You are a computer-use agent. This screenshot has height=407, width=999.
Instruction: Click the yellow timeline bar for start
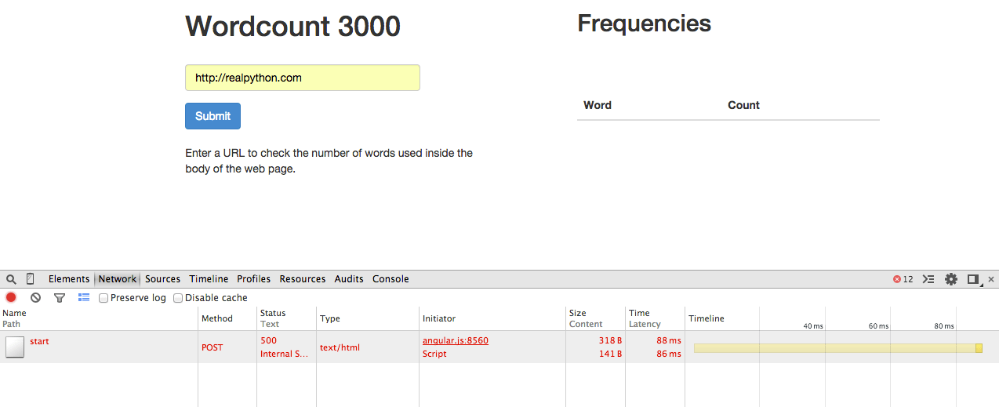pyautogui.click(x=837, y=347)
